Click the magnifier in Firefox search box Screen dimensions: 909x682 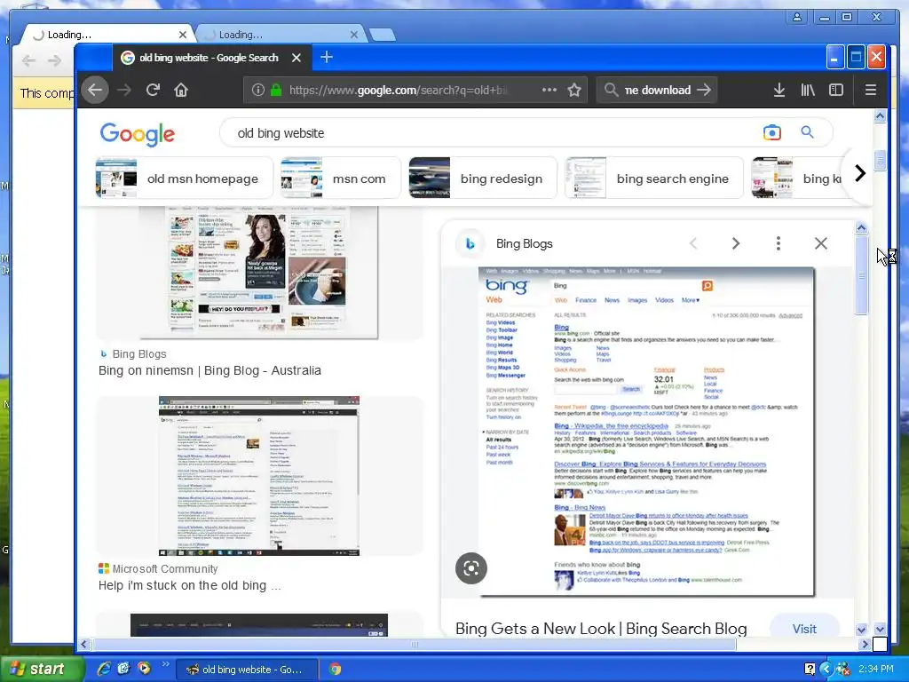[611, 90]
